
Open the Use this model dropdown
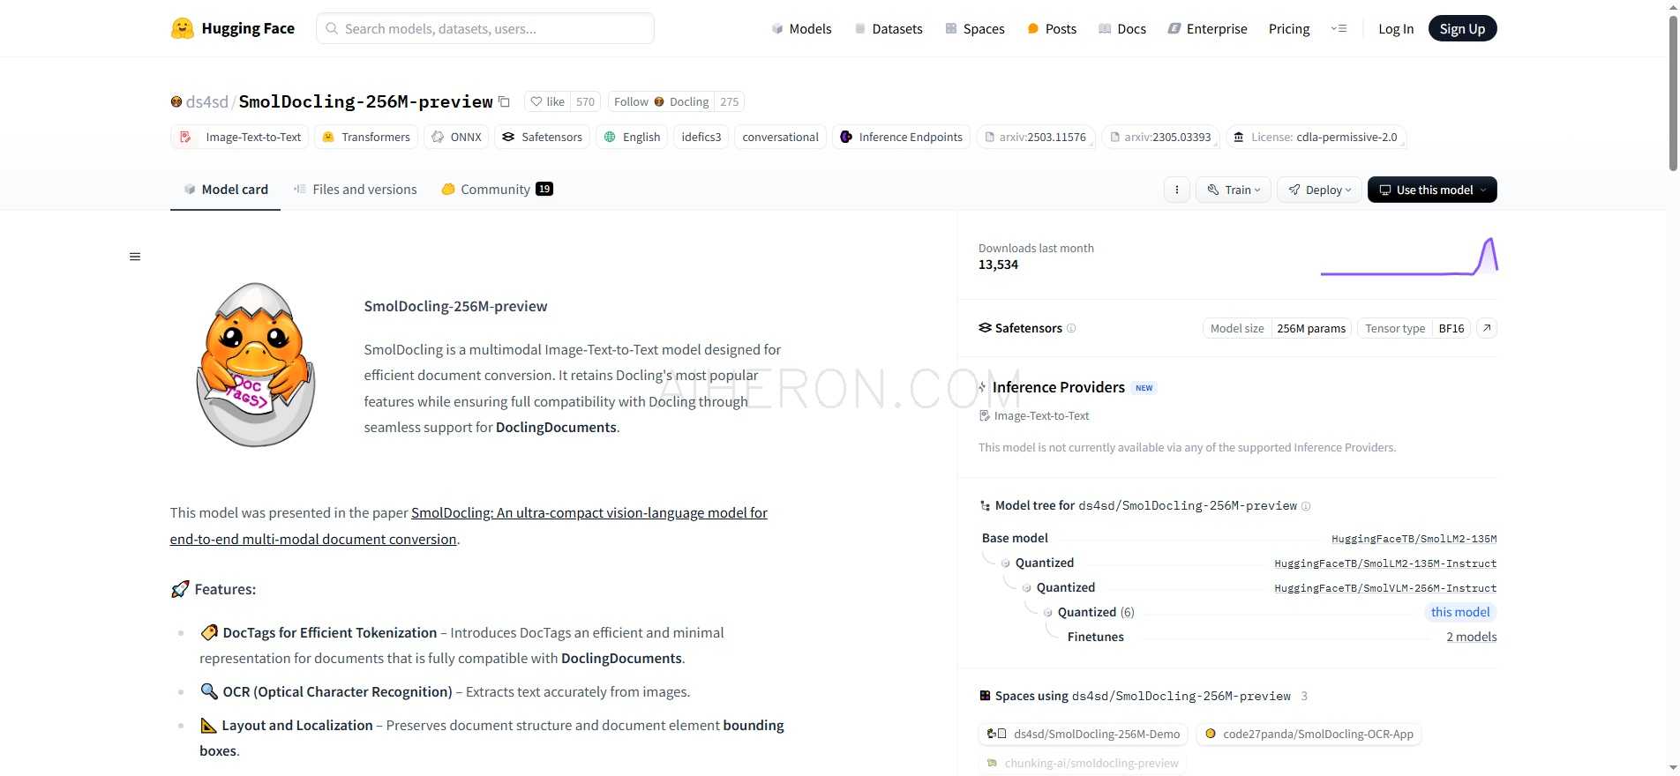coord(1431,190)
